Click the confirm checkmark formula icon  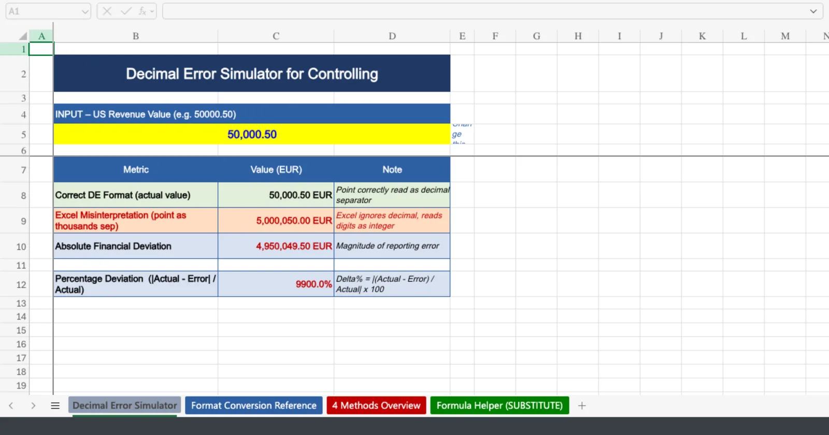click(x=126, y=11)
